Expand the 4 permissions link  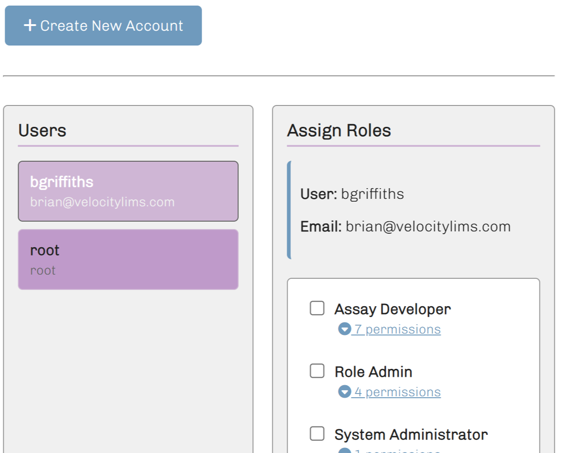(397, 392)
